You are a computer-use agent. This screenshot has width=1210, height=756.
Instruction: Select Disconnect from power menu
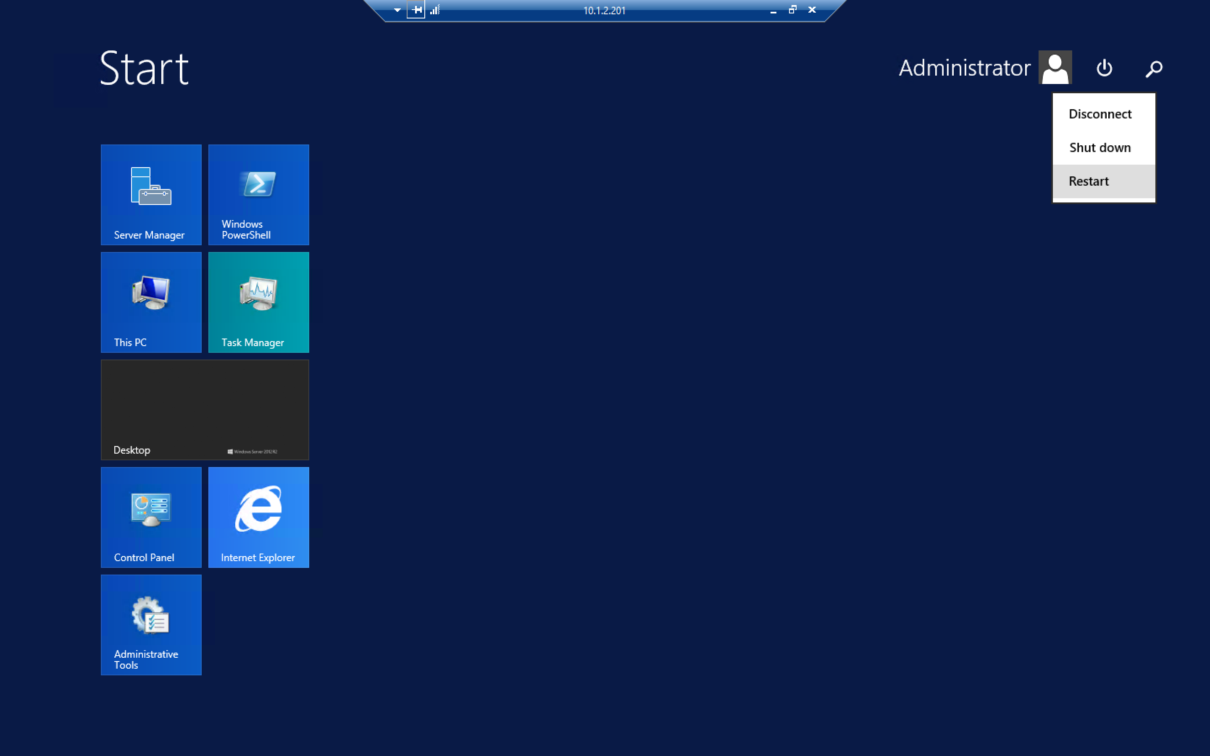click(1100, 114)
